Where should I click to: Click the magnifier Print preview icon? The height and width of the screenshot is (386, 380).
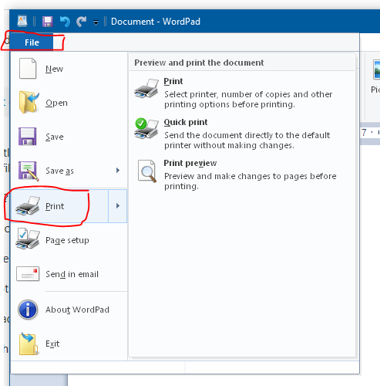tap(147, 171)
